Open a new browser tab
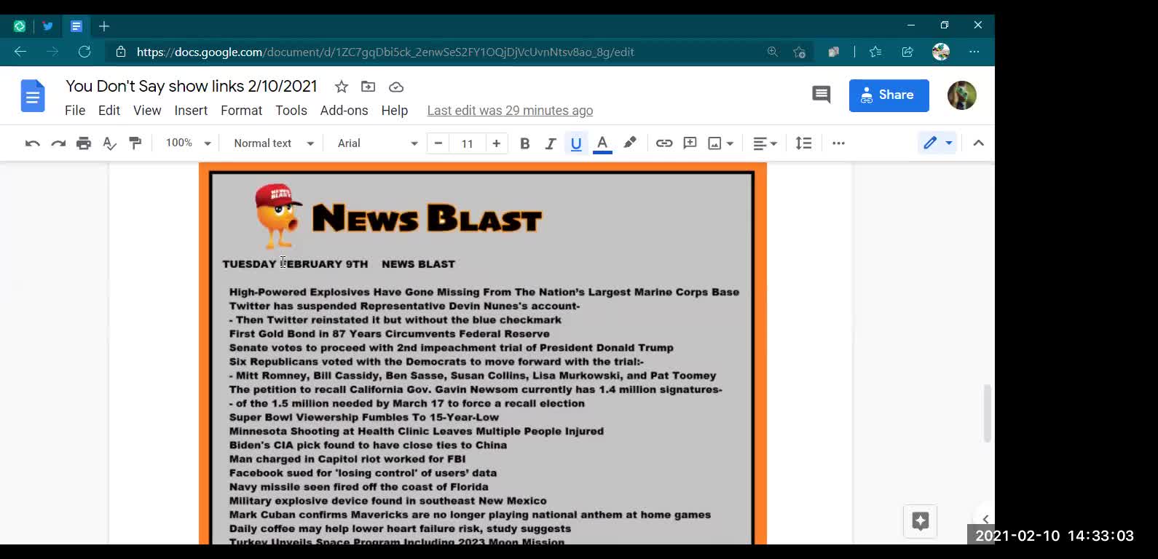Image resolution: width=1158 pixels, height=559 pixels. click(104, 26)
